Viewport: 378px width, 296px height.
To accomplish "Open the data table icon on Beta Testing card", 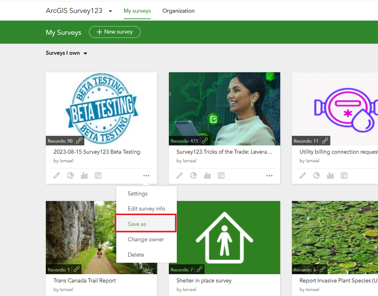I will tap(98, 175).
